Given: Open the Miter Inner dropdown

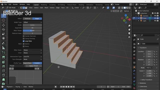Looking at the screenshot, I should [32, 53].
